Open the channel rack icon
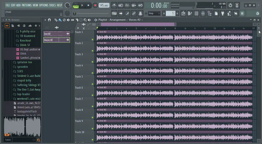The width and height of the screenshot is (262, 144). 196,13
